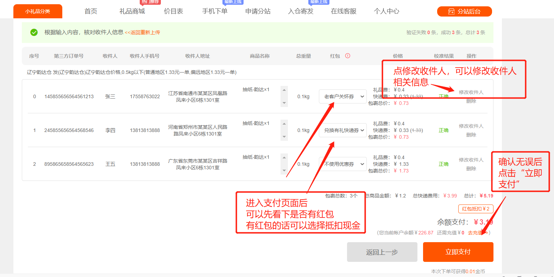Click 修改收件人 for 李四's order
The image size is (554, 277).
click(471, 126)
